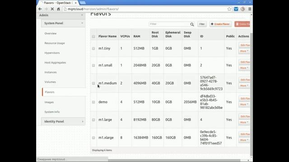Click the RAM column header
Image resolution: width=289 pixels, height=162 pixels.
coord(137,36)
